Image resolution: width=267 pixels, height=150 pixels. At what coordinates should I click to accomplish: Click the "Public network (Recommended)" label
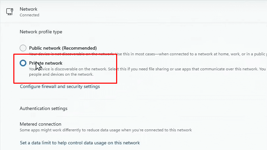(x=63, y=48)
